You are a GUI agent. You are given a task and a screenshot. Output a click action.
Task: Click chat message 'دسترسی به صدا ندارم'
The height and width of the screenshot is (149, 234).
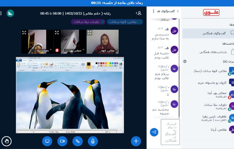coord(160,37)
